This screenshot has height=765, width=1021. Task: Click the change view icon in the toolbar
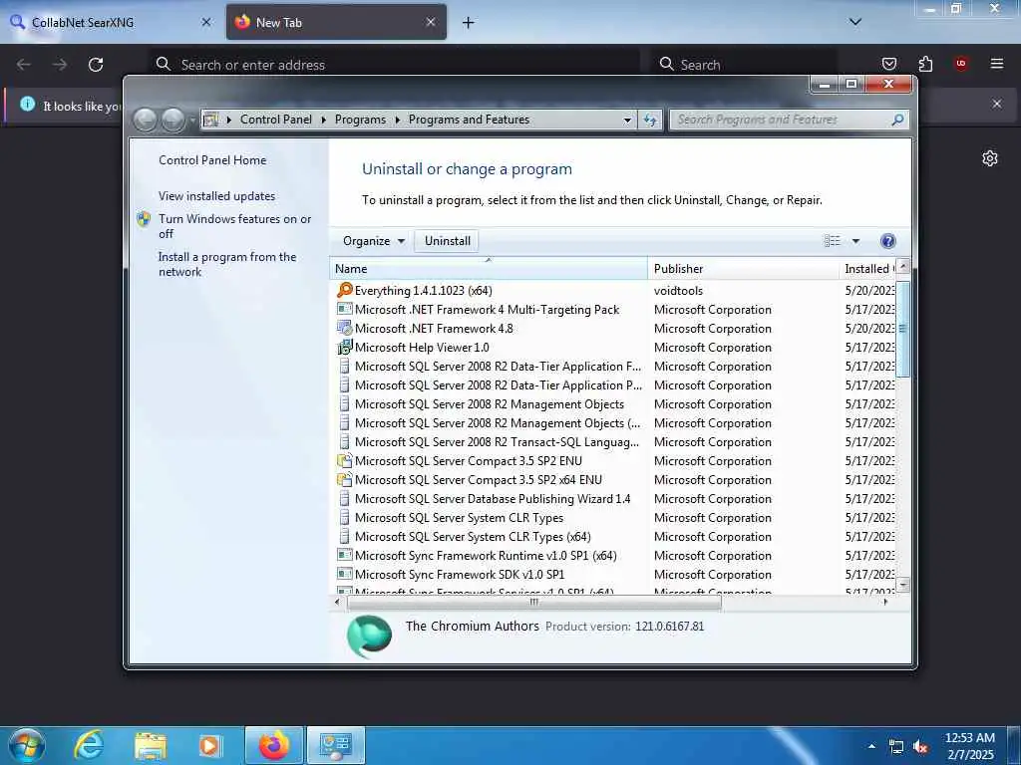[833, 241]
